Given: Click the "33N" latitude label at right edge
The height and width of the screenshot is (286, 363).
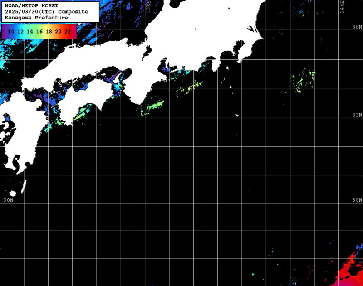Looking at the screenshot, I should [x=357, y=115].
